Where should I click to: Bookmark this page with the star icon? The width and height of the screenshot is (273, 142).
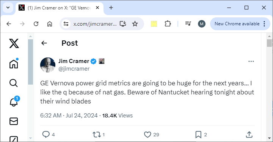pyautogui.click(x=135, y=24)
